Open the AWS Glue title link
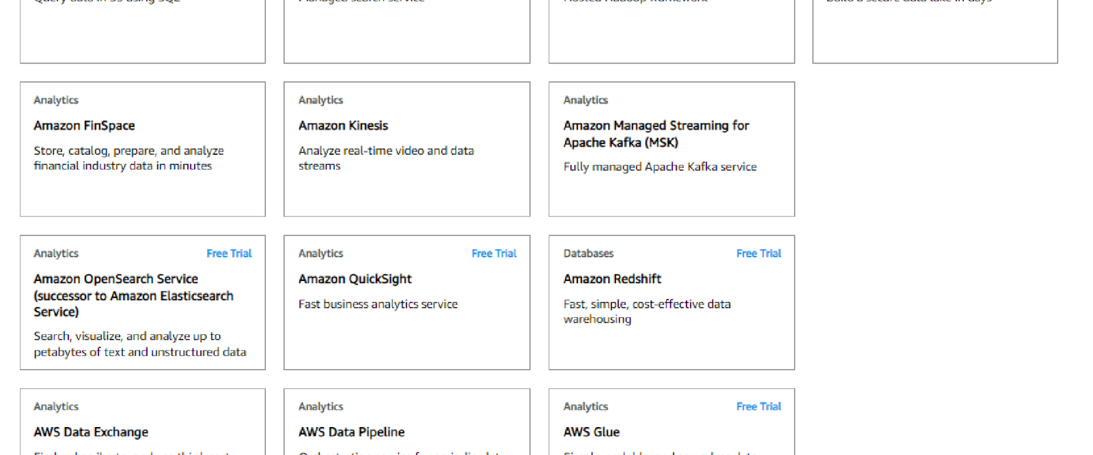Image resolution: width=1093 pixels, height=455 pixels. (x=592, y=432)
